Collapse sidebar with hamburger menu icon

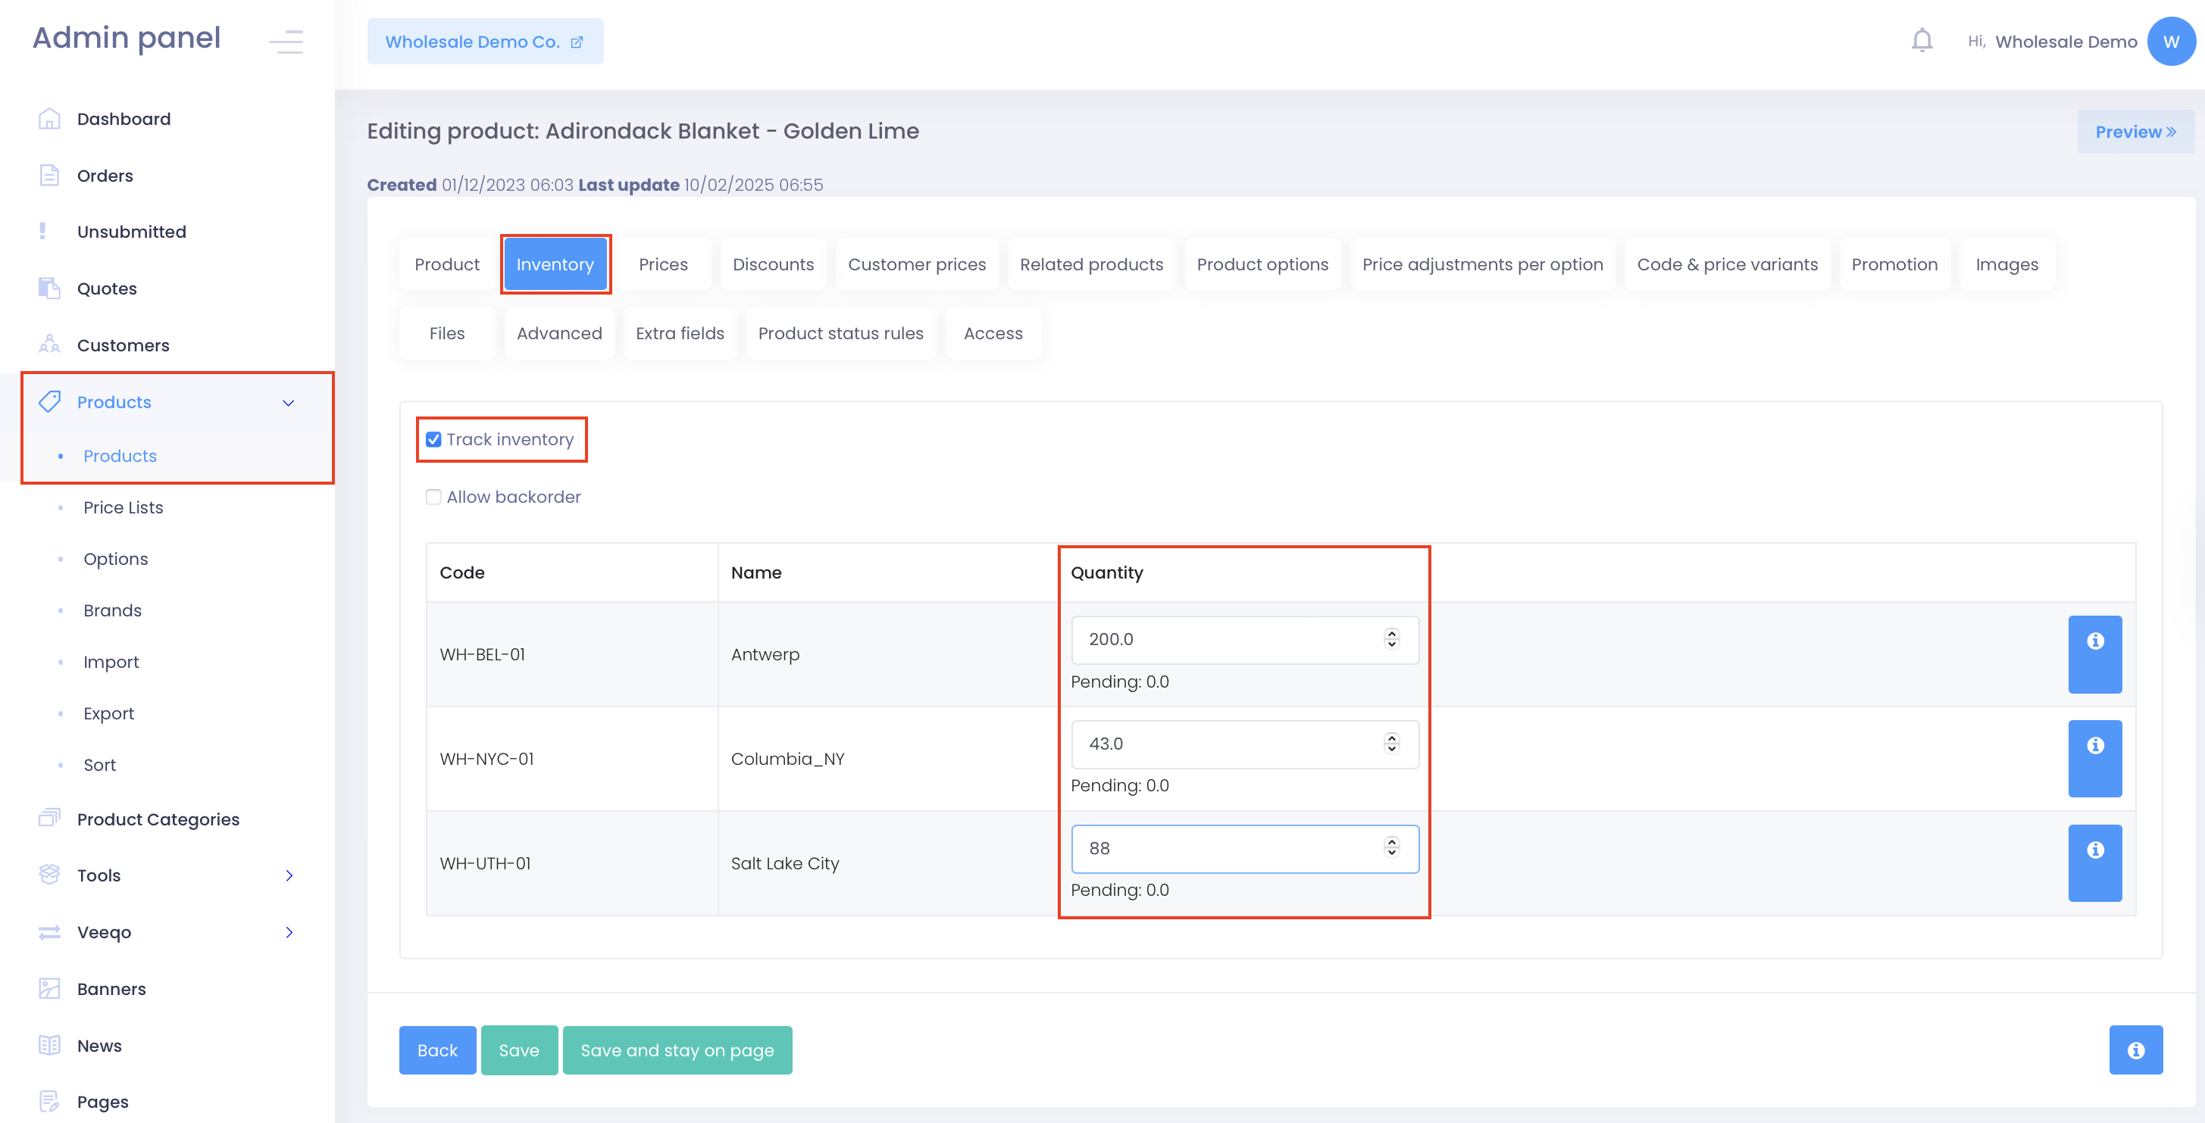[x=286, y=40]
